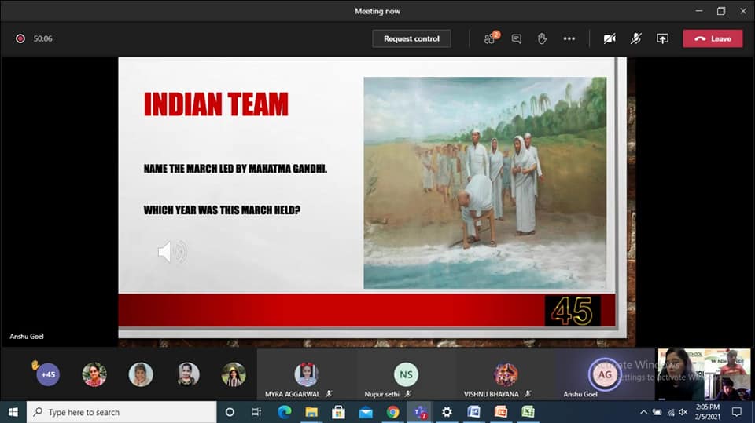This screenshot has height=423, width=755.
Task: Select Anshu Goel AG avatar
Action: click(605, 374)
